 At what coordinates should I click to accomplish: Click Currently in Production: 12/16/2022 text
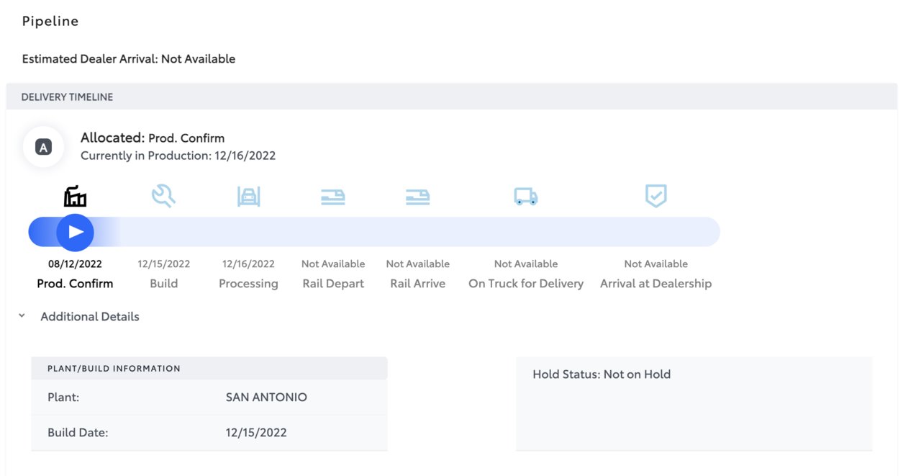[178, 156]
